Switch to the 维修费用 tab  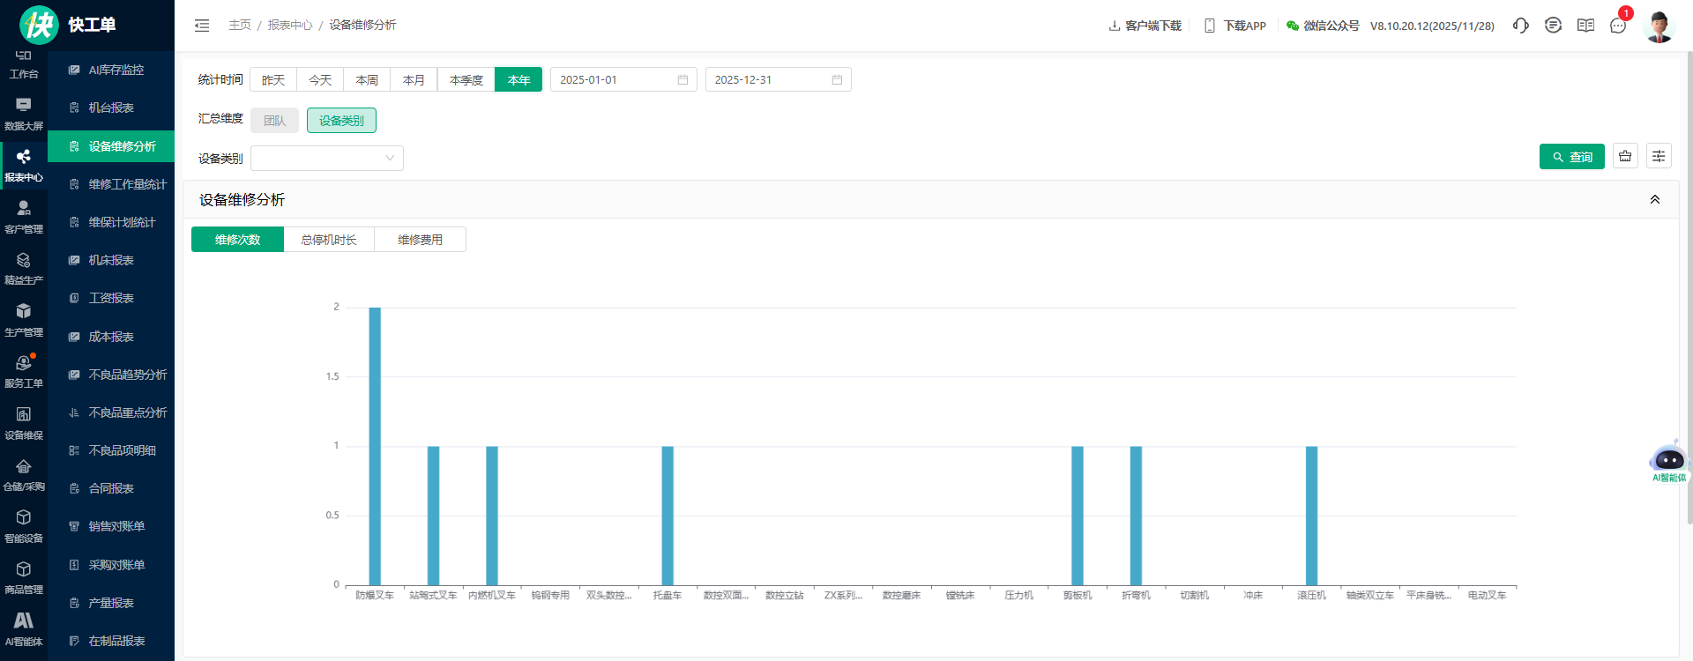(420, 240)
